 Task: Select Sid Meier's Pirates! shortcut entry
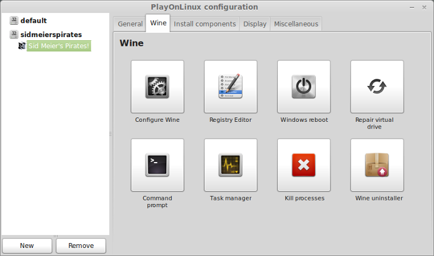(x=59, y=46)
